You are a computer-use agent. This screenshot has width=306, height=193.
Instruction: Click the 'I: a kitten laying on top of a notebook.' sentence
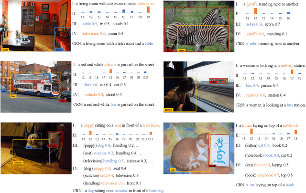(x=268, y=125)
